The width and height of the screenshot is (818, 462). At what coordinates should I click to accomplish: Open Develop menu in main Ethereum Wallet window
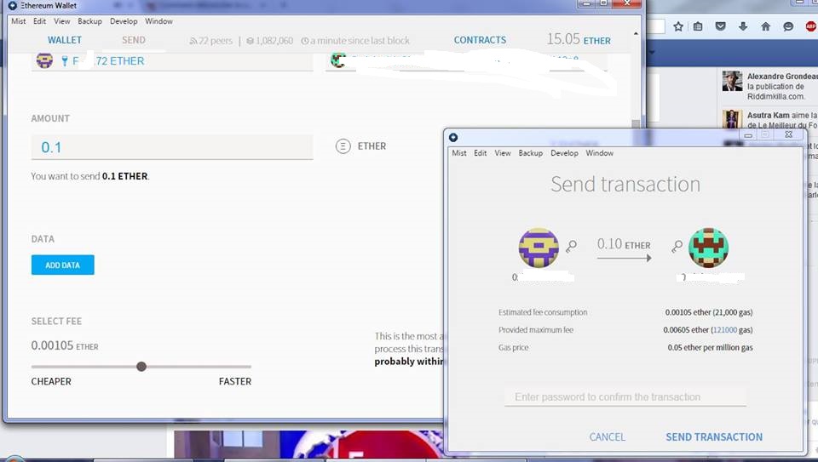point(124,21)
